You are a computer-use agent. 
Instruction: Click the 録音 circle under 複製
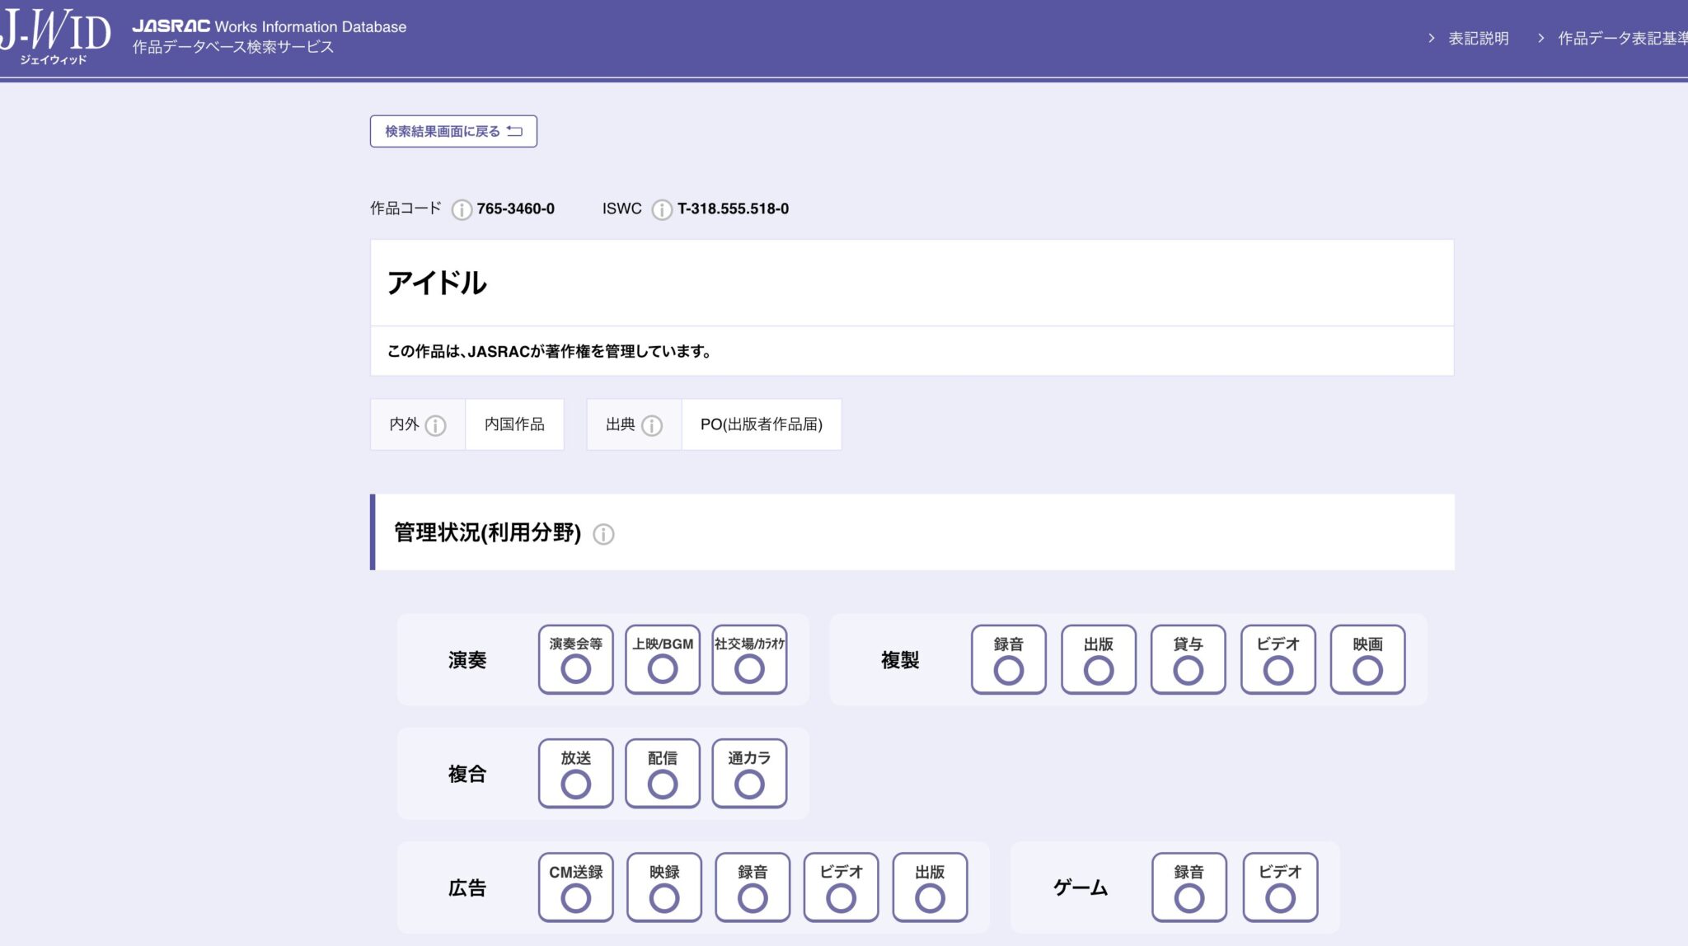[1008, 670]
